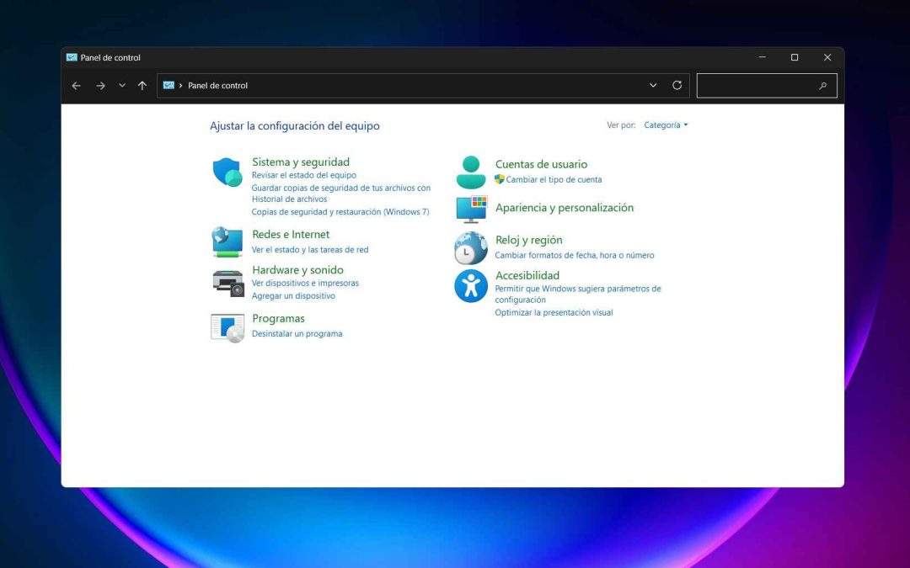Click the Programas category icon
910x568 pixels.
pyautogui.click(x=227, y=329)
